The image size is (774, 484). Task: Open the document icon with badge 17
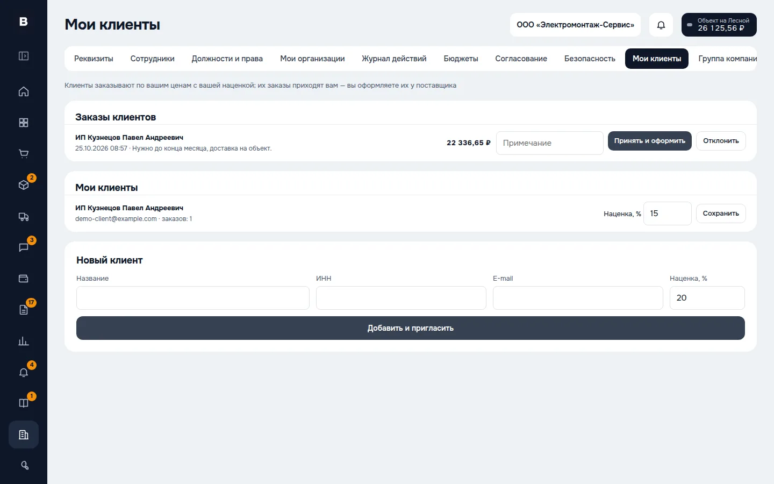[x=24, y=310]
